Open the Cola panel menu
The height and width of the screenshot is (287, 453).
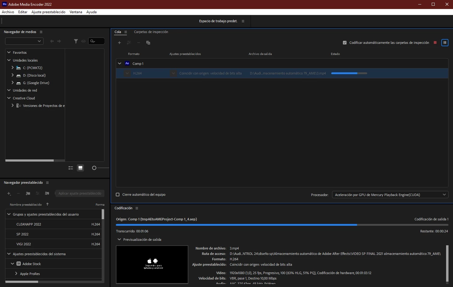(x=126, y=32)
